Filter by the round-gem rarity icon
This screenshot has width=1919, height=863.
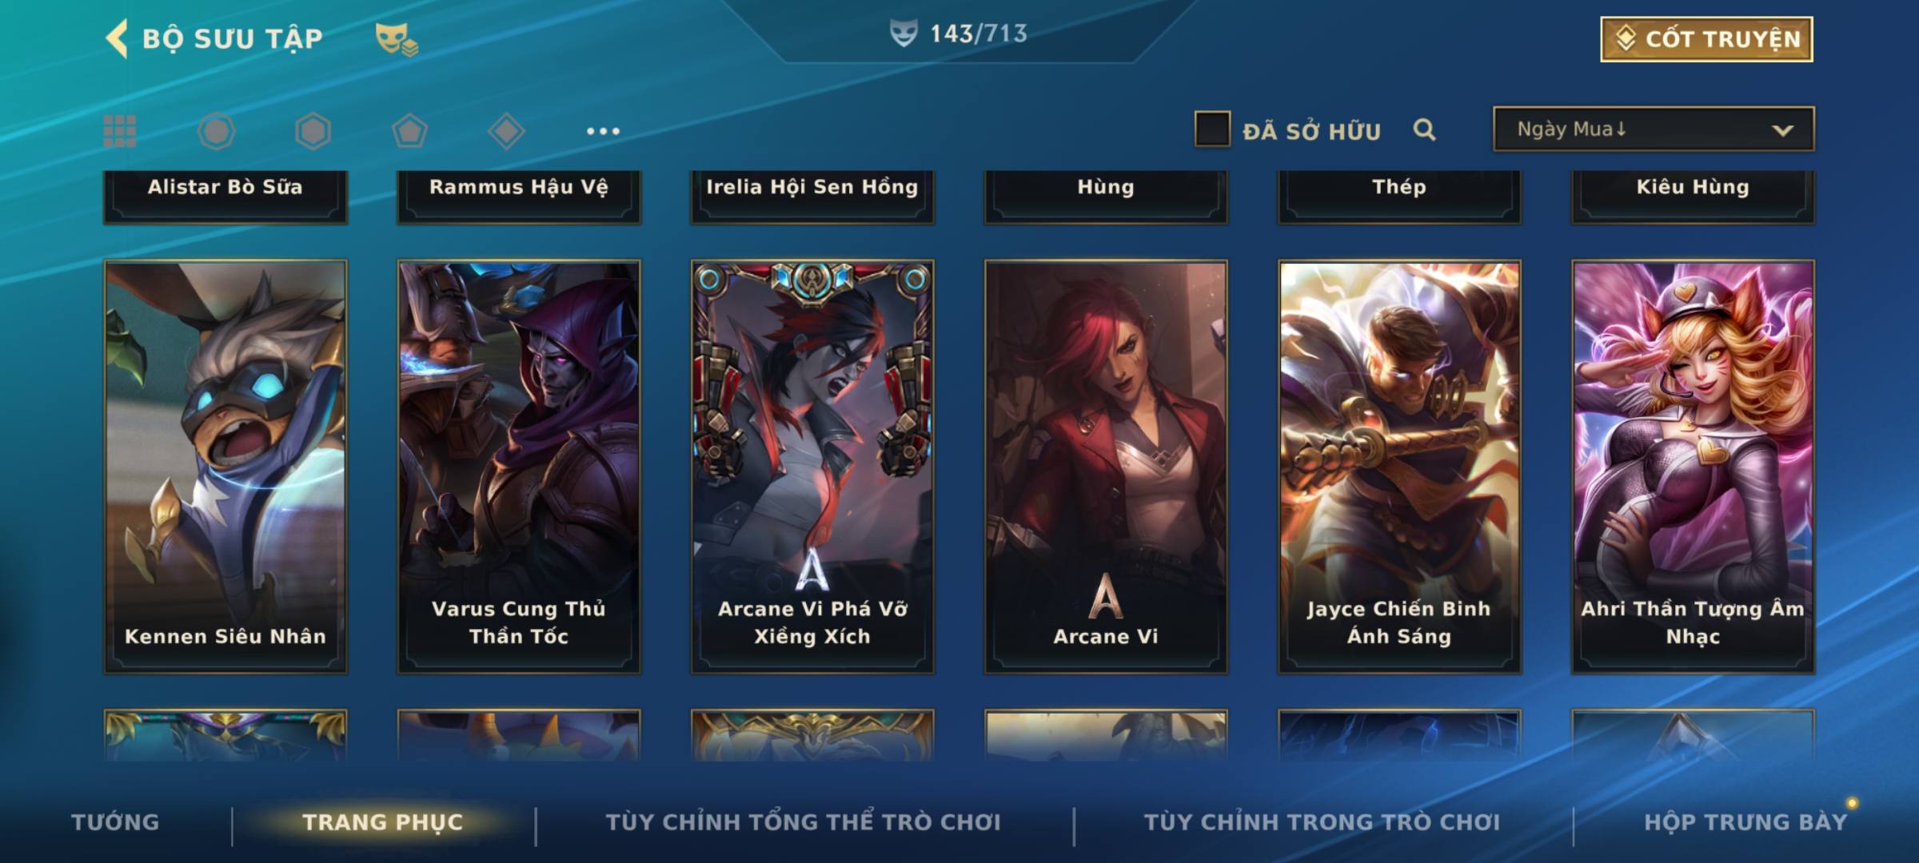217,131
